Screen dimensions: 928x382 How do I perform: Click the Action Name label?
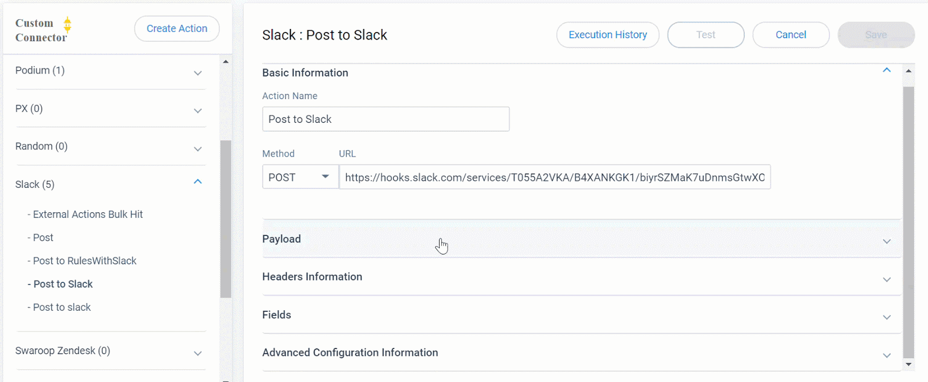289,96
